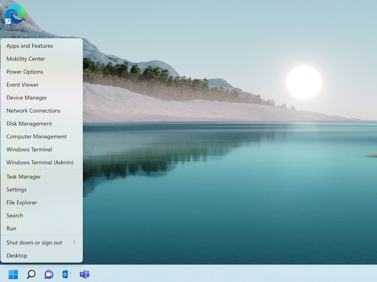Launch File Explorer from the menu

(22, 203)
